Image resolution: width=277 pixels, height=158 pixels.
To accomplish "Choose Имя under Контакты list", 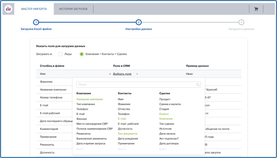I will 121,99.
